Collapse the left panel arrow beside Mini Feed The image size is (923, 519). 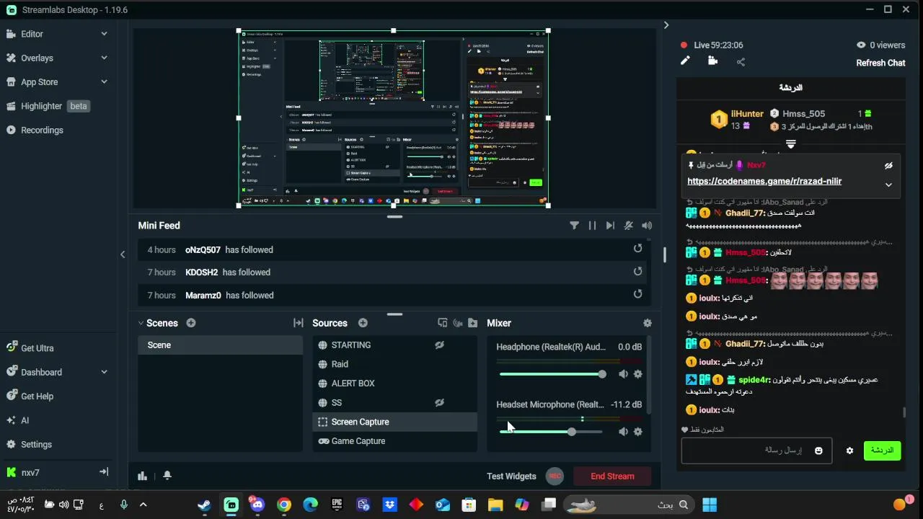coord(123,254)
